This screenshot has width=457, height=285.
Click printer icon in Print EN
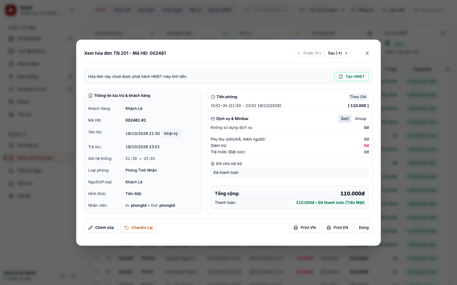pyautogui.click(x=329, y=228)
